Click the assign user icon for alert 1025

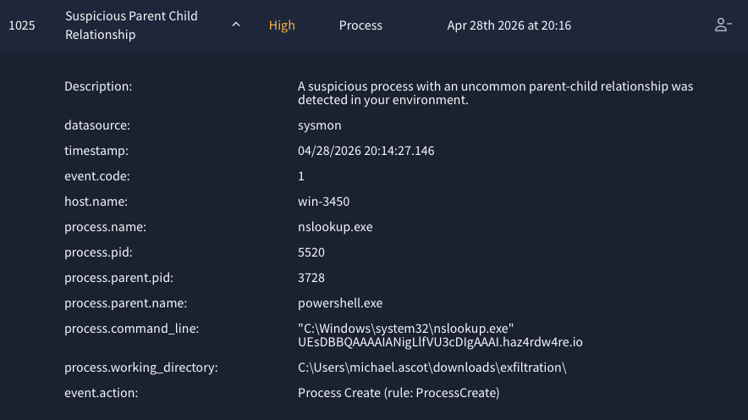click(x=723, y=25)
